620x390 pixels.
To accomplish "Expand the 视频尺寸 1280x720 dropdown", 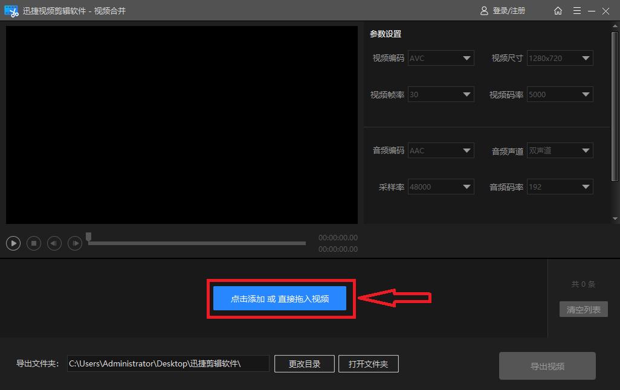I will pyautogui.click(x=560, y=58).
